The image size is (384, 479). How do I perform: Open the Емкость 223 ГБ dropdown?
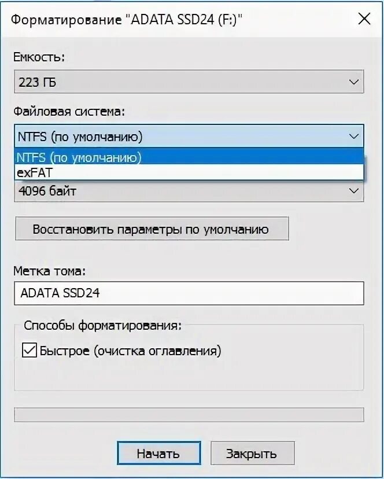pyautogui.click(x=189, y=82)
